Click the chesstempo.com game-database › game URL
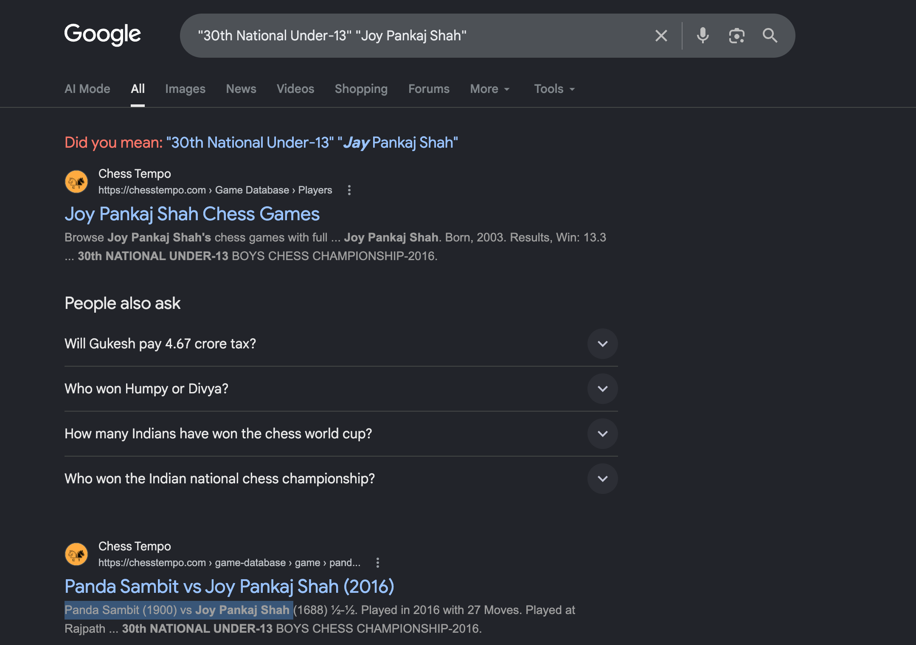Viewport: 916px width, 645px height. pos(229,563)
